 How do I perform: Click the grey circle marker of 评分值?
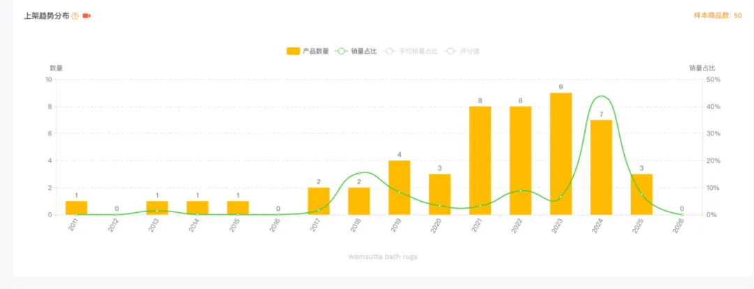click(450, 51)
